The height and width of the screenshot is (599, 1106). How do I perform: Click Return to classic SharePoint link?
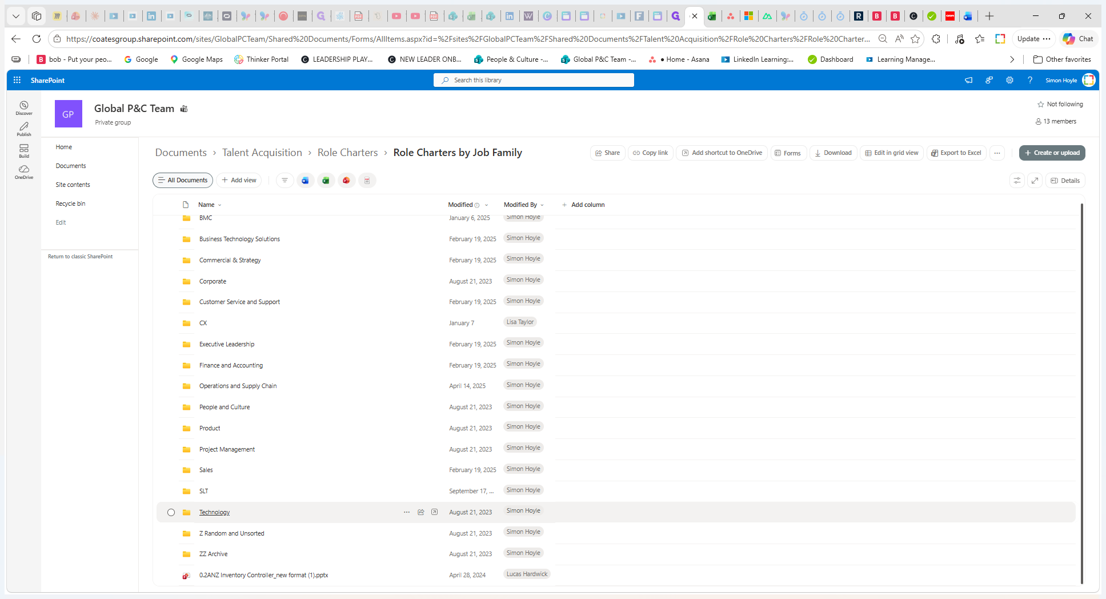pyautogui.click(x=80, y=257)
